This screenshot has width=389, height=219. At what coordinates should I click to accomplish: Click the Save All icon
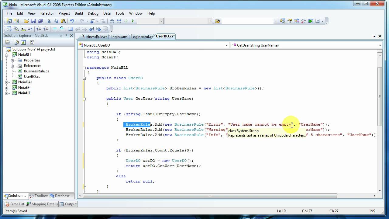pyautogui.click(x=40, y=21)
